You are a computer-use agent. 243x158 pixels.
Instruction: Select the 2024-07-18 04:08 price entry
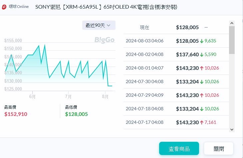pos(176,109)
